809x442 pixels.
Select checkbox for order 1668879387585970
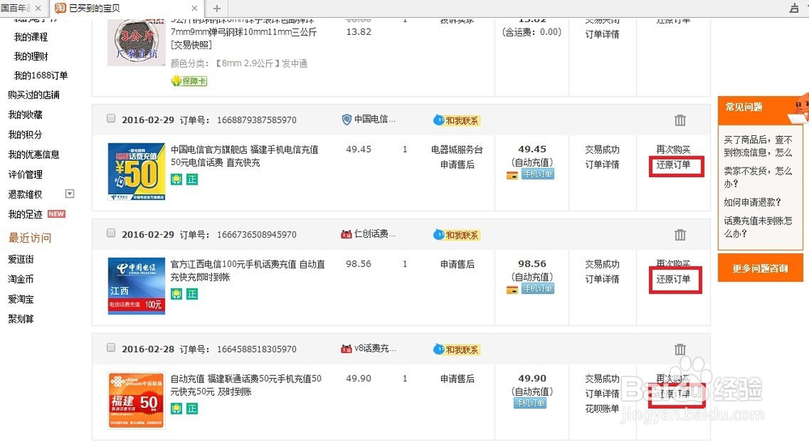pyautogui.click(x=111, y=118)
